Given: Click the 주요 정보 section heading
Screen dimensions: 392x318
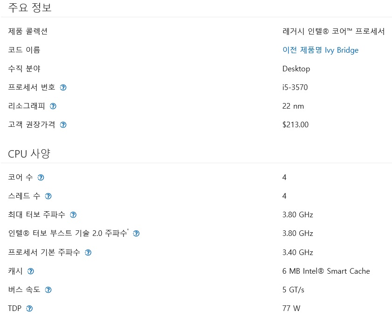Looking at the screenshot, I should tap(30, 7).
